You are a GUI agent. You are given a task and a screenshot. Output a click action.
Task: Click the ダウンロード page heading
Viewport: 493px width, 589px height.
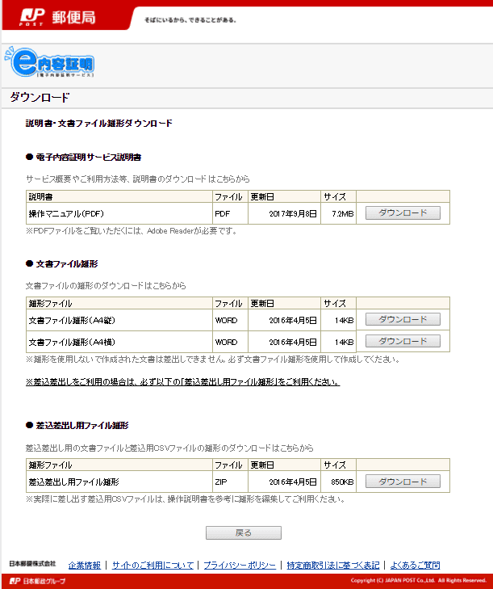pos(40,98)
